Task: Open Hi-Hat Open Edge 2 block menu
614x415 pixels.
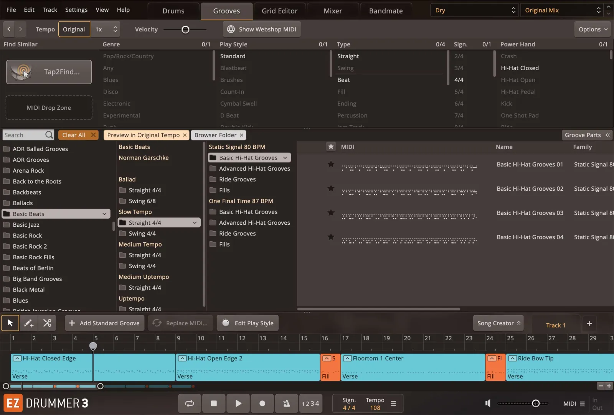Action: (182, 358)
